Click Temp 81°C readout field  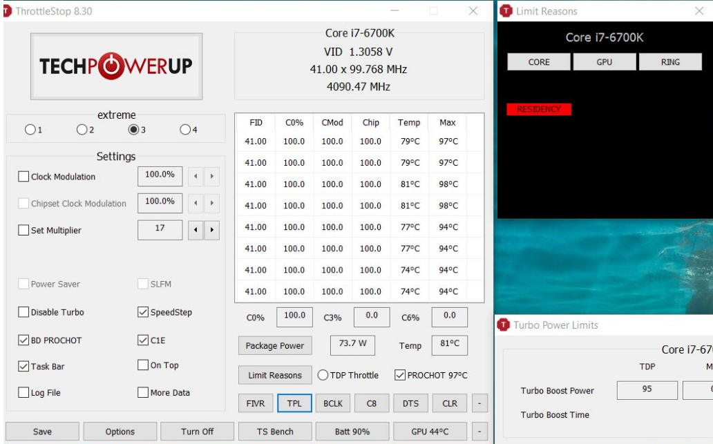pyautogui.click(x=449, y=345)
